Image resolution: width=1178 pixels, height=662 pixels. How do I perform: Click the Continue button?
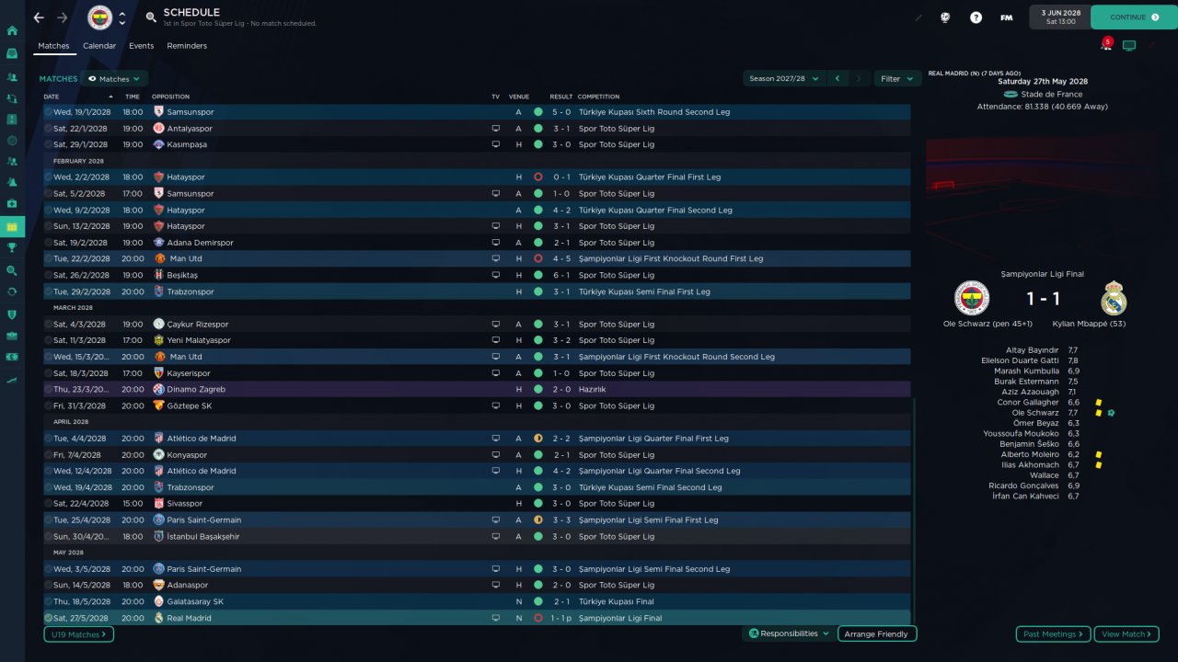(x=1134, y=17)
